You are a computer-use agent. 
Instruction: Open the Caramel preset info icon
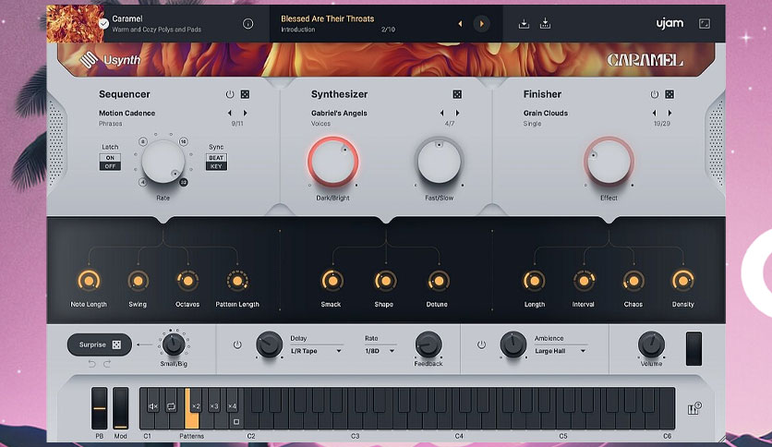click(x=247, y=24)
